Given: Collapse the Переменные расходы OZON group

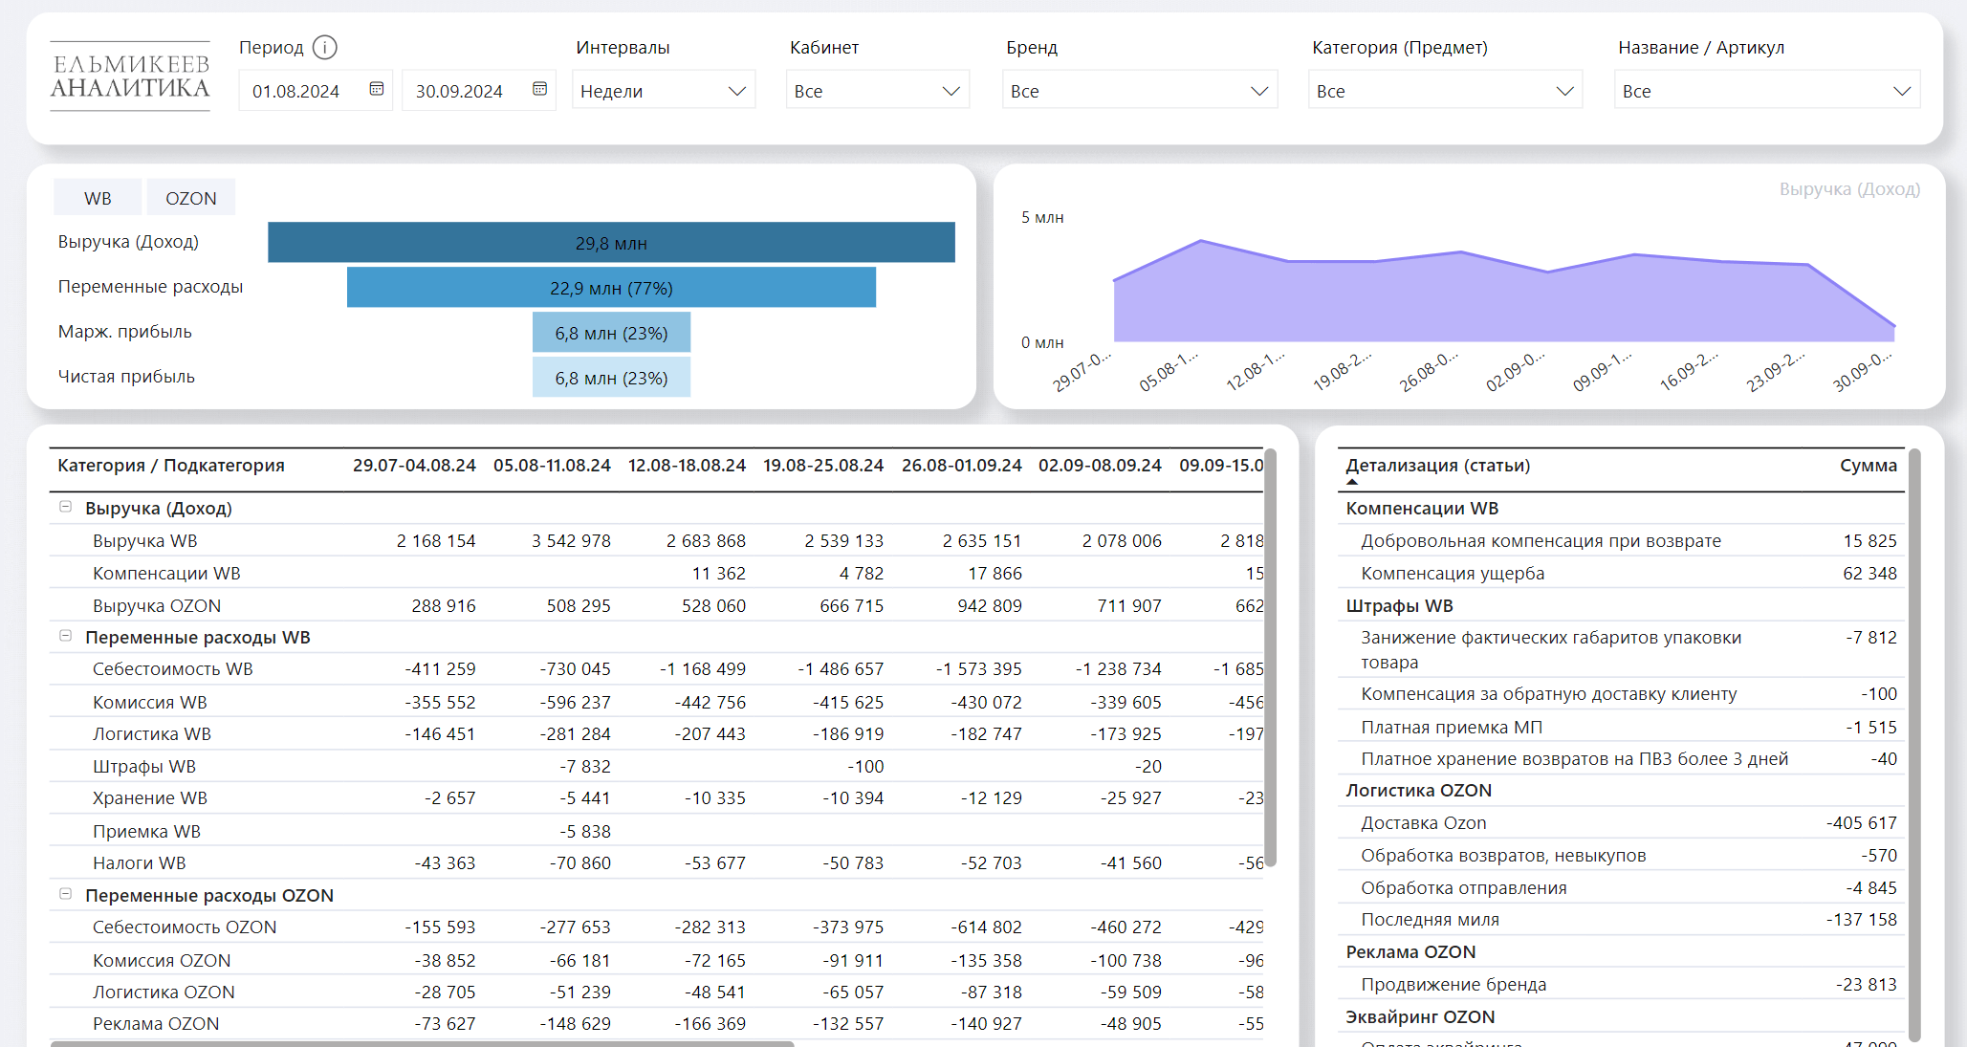Looking at the screenshot, I should (x=66, y=894).
